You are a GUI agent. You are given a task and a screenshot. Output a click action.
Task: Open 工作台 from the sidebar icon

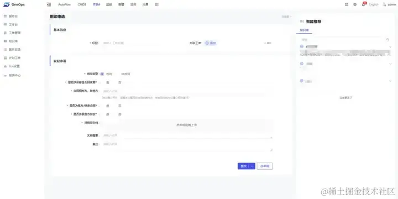click(5, 25)
